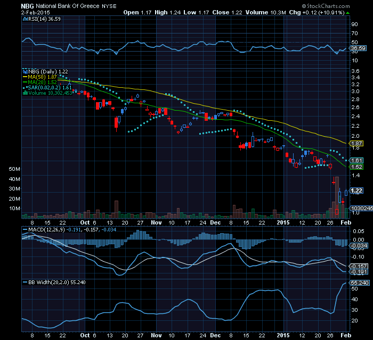The height and width of the screenshot is (340, 373).
Task: Click the 2015 label under the price chart
Action: [x=283, y=223]
